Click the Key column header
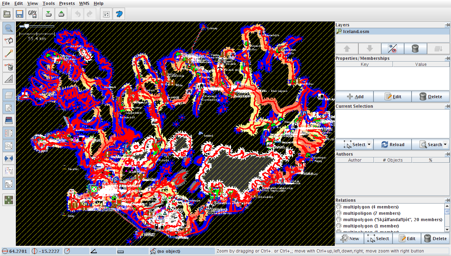 tap(365, 64)
